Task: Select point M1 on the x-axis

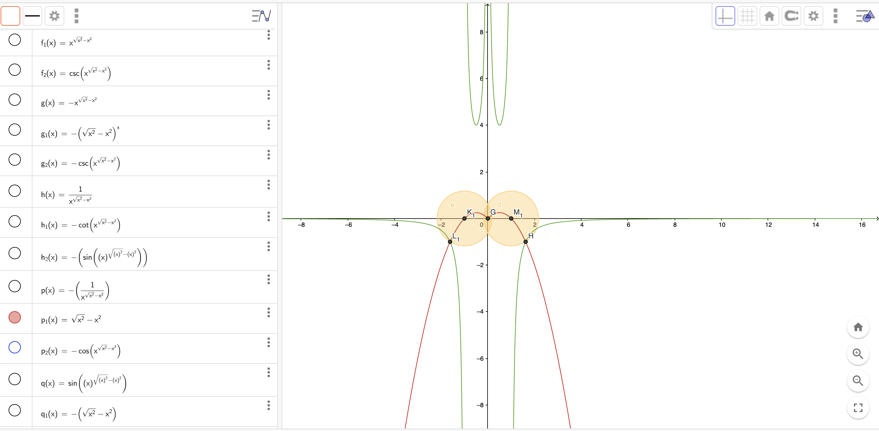Action: point(511,218)
